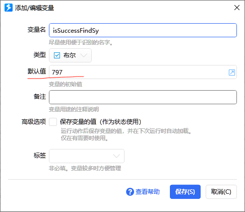
Task: Click the blue question mark help icon
Action: 130,192
